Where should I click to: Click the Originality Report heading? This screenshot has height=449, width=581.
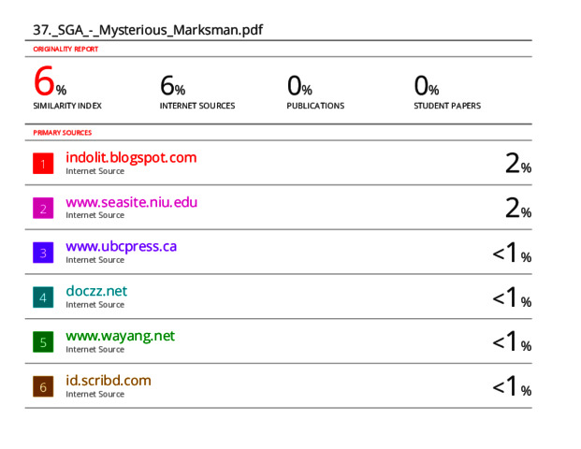(x=65, y=49)
